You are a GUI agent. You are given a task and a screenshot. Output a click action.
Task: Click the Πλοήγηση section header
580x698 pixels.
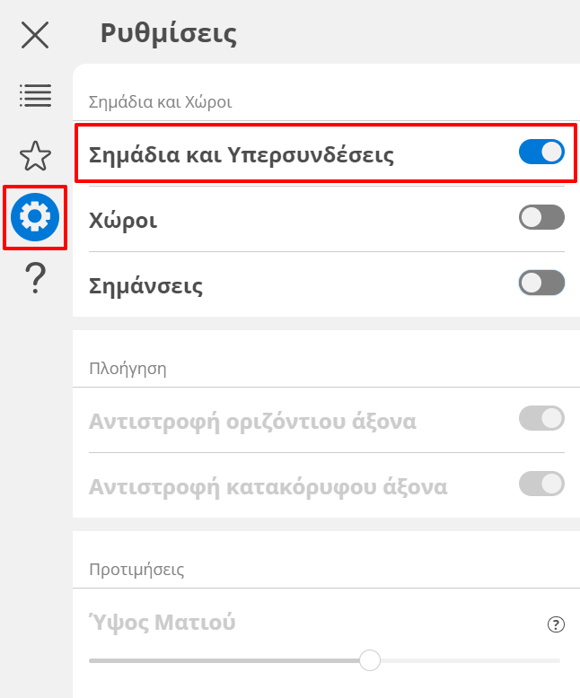click(128, 368)
